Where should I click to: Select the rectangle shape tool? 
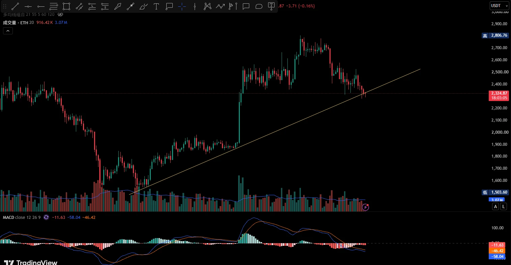tap(66, 6)
